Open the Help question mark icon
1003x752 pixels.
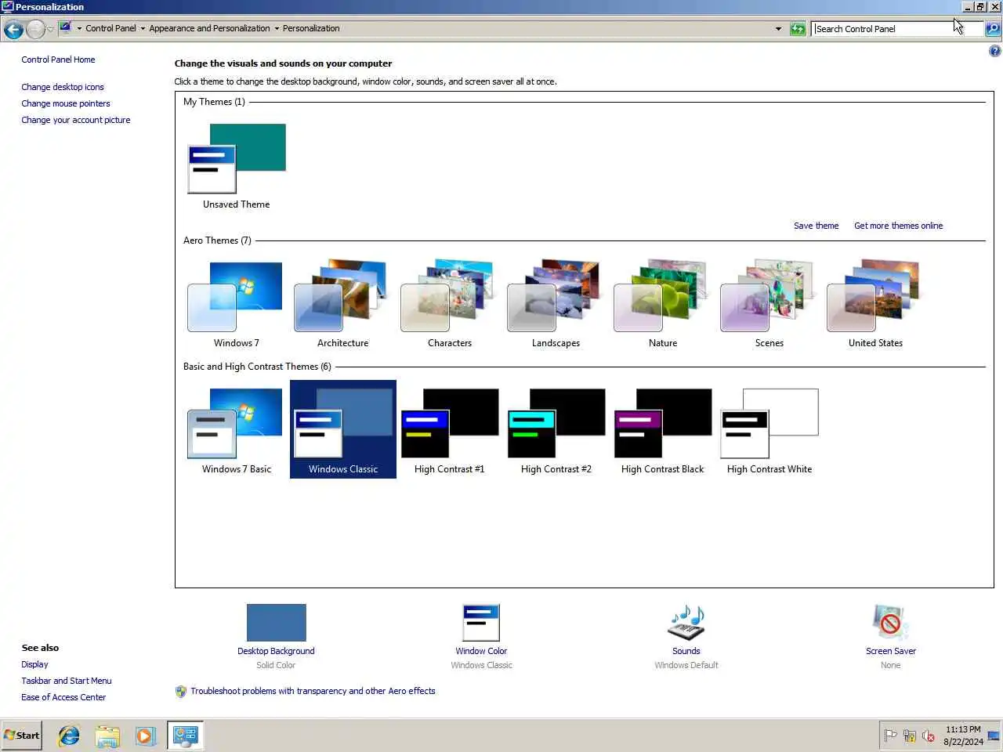click(x=994, y=51)
